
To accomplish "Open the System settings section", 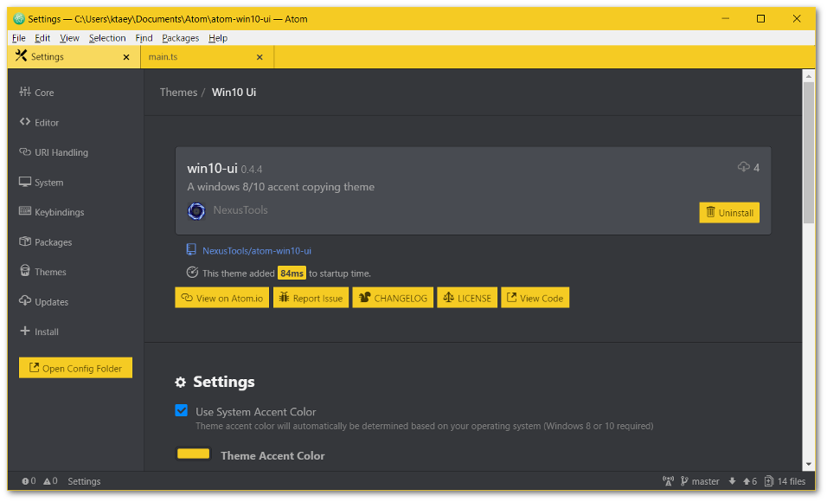I will (42, 183).
